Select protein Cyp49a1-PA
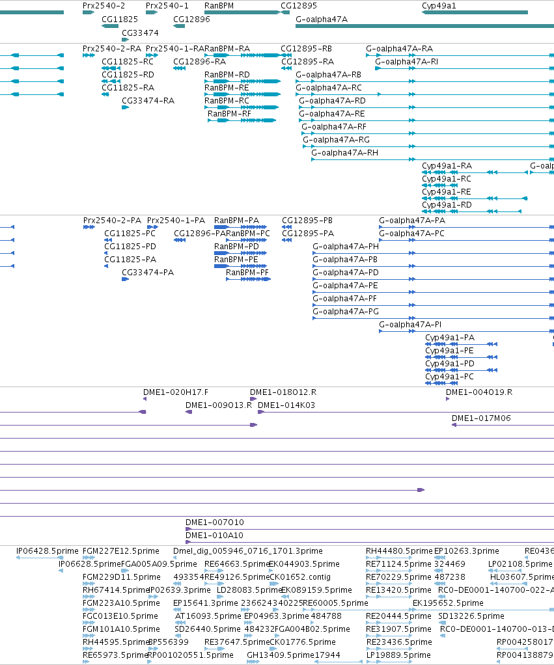 coord(450,338)
